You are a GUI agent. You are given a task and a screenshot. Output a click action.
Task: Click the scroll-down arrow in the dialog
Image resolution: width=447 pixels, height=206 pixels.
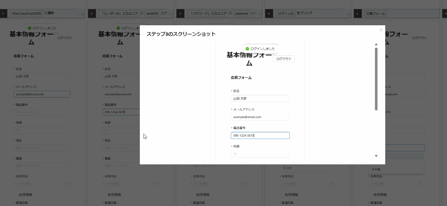pyautogui.click(x=376, y=156)
